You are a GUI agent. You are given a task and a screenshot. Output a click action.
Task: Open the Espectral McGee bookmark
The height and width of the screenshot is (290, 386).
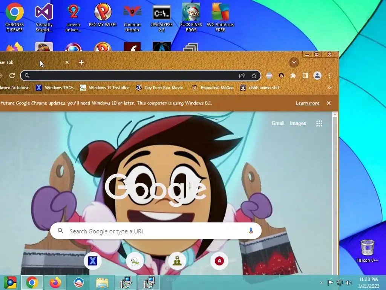point(213,88)
